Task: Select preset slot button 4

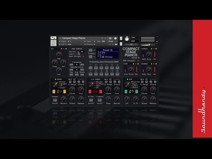Action: pos(106,68)
